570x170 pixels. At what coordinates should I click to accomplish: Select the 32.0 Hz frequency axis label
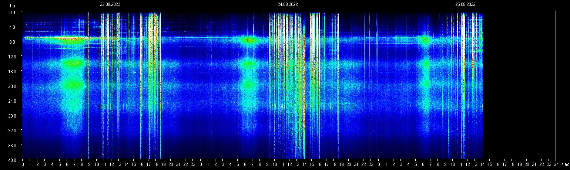(12, 130)
